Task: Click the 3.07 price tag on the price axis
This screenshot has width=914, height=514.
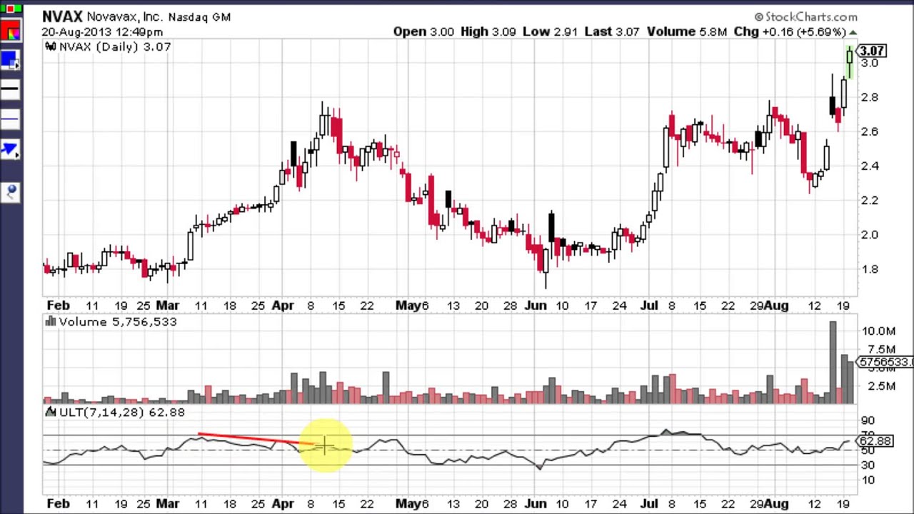Action: tap(873, 51)
